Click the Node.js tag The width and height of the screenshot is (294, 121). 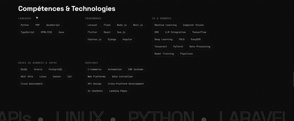click(122, 25)
